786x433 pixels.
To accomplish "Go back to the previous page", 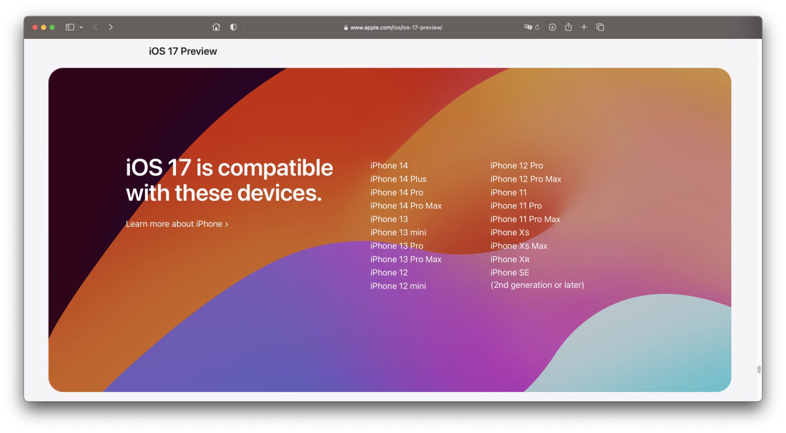I will [96, 27].
